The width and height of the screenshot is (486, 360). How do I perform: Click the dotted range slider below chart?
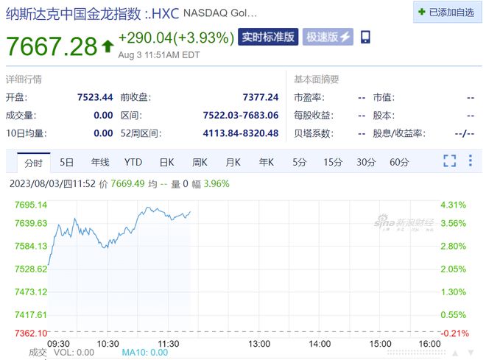point(417,353)
